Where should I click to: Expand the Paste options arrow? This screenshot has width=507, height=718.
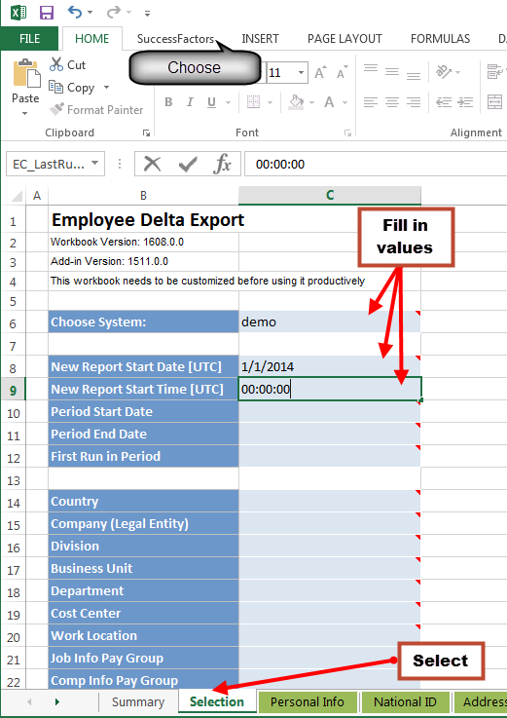tap(25, 113)
